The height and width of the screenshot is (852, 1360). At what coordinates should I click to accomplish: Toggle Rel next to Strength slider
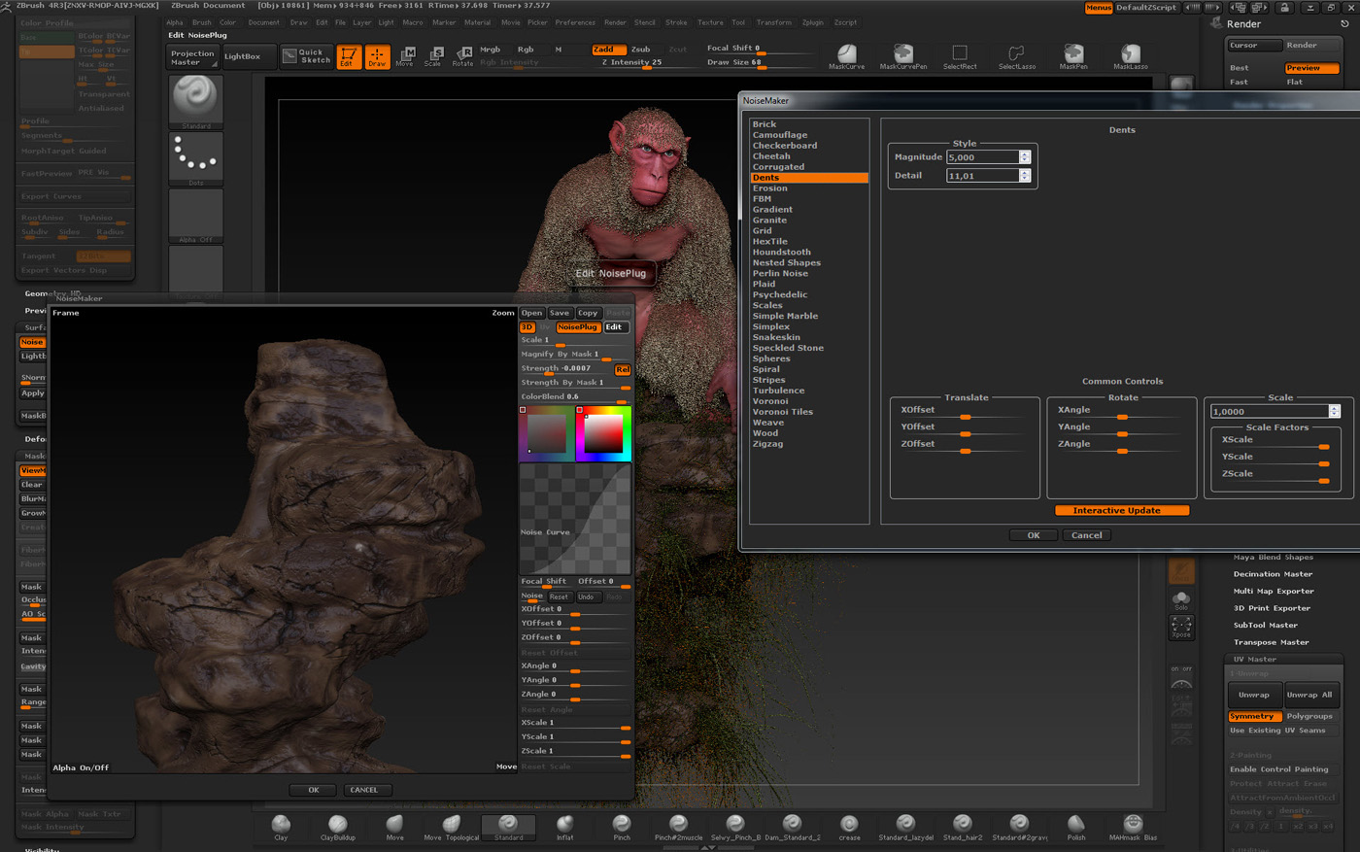(x=623, y=369)
